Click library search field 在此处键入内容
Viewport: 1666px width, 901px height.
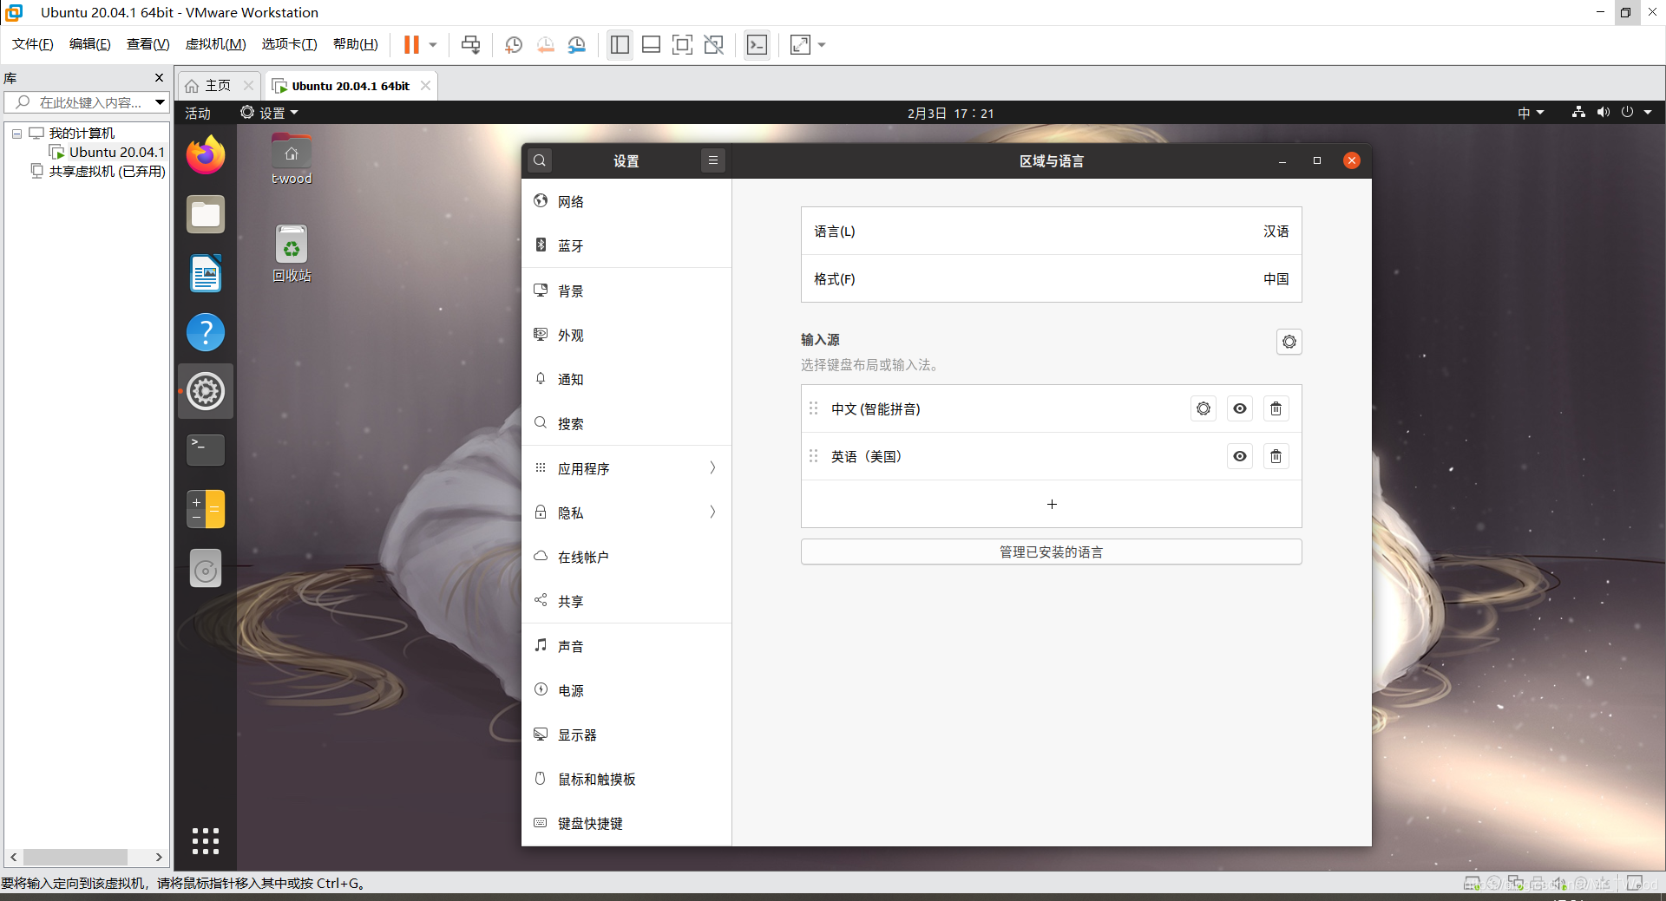click(85, 102)
